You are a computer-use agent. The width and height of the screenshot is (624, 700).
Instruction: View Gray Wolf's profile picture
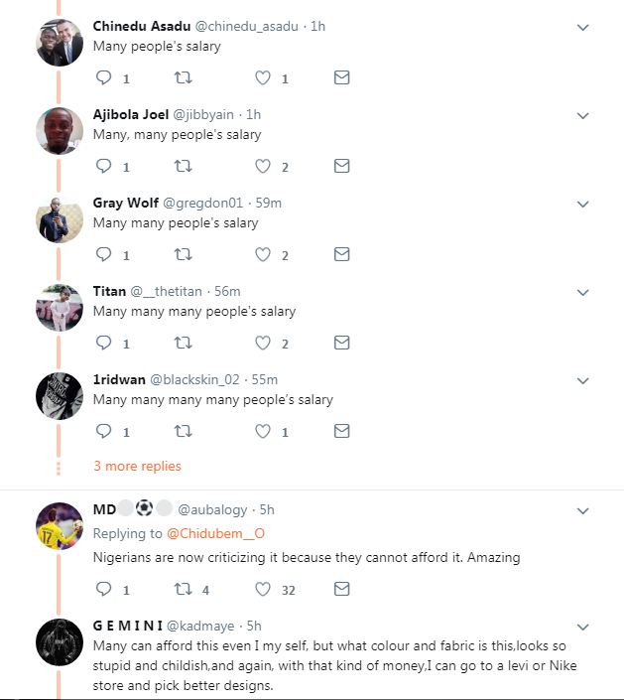(x=59, y=219)
